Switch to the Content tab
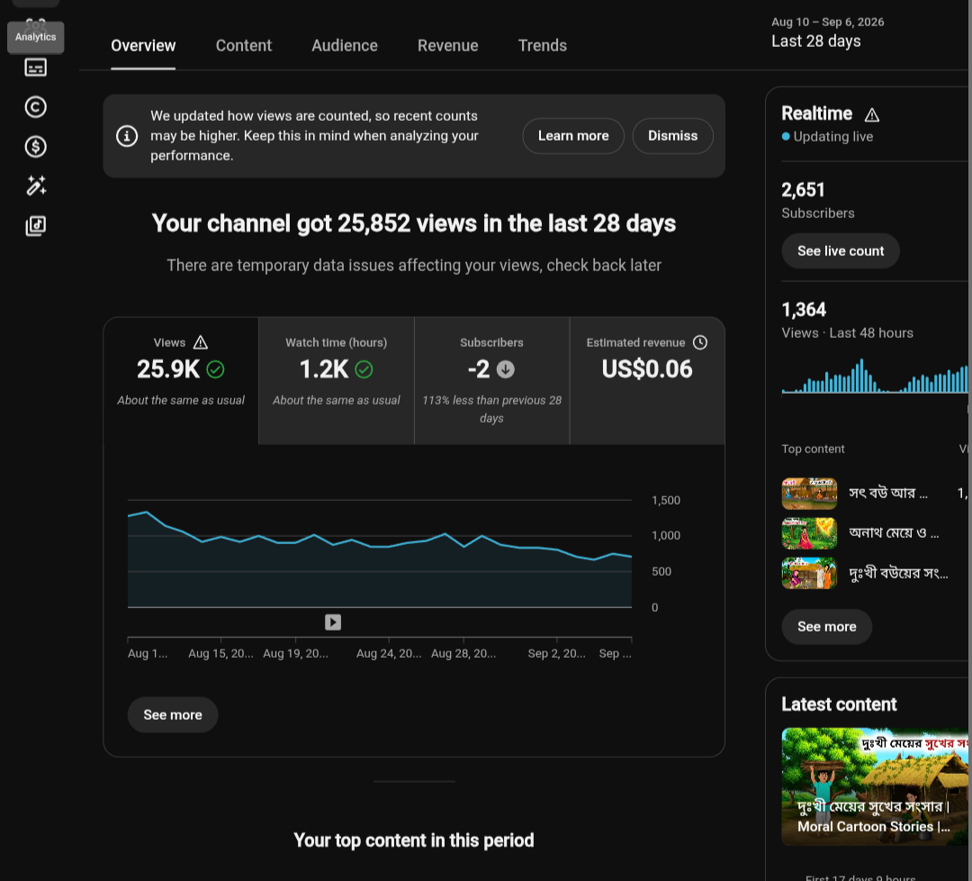972x881 pixels. (244, 45)
